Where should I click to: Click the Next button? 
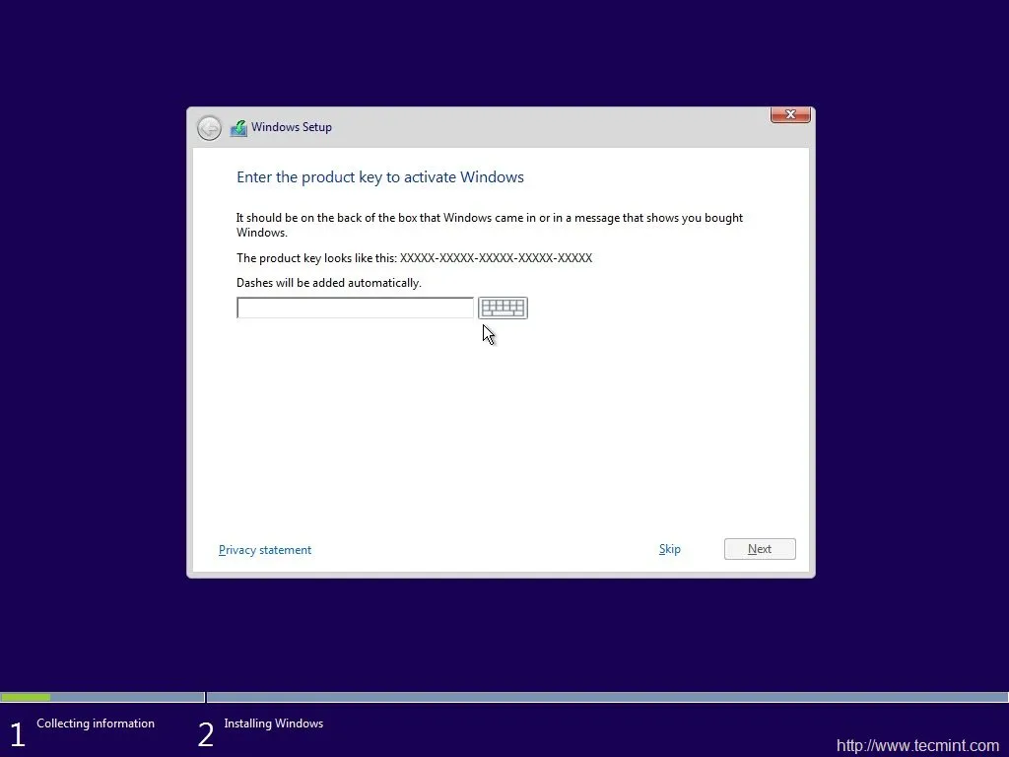pyautogui.click(x=759, y=549)
